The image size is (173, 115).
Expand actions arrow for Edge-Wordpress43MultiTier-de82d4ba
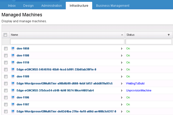click(122, 111)
